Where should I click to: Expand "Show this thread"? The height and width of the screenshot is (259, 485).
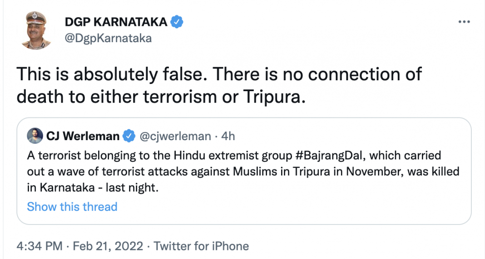pyautogui.click(x=72, y=207)
